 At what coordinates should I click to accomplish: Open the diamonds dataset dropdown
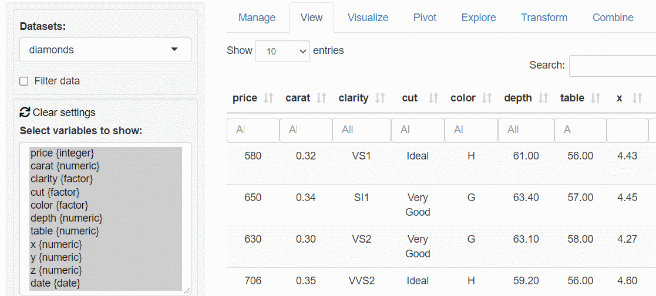[x=105, y=50]
